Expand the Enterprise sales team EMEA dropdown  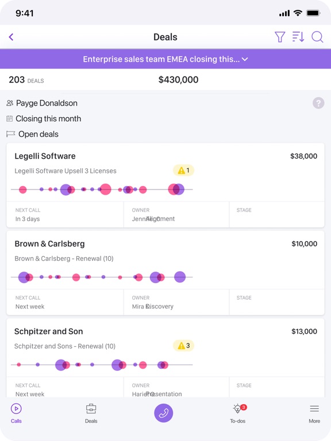coord(165,59)
